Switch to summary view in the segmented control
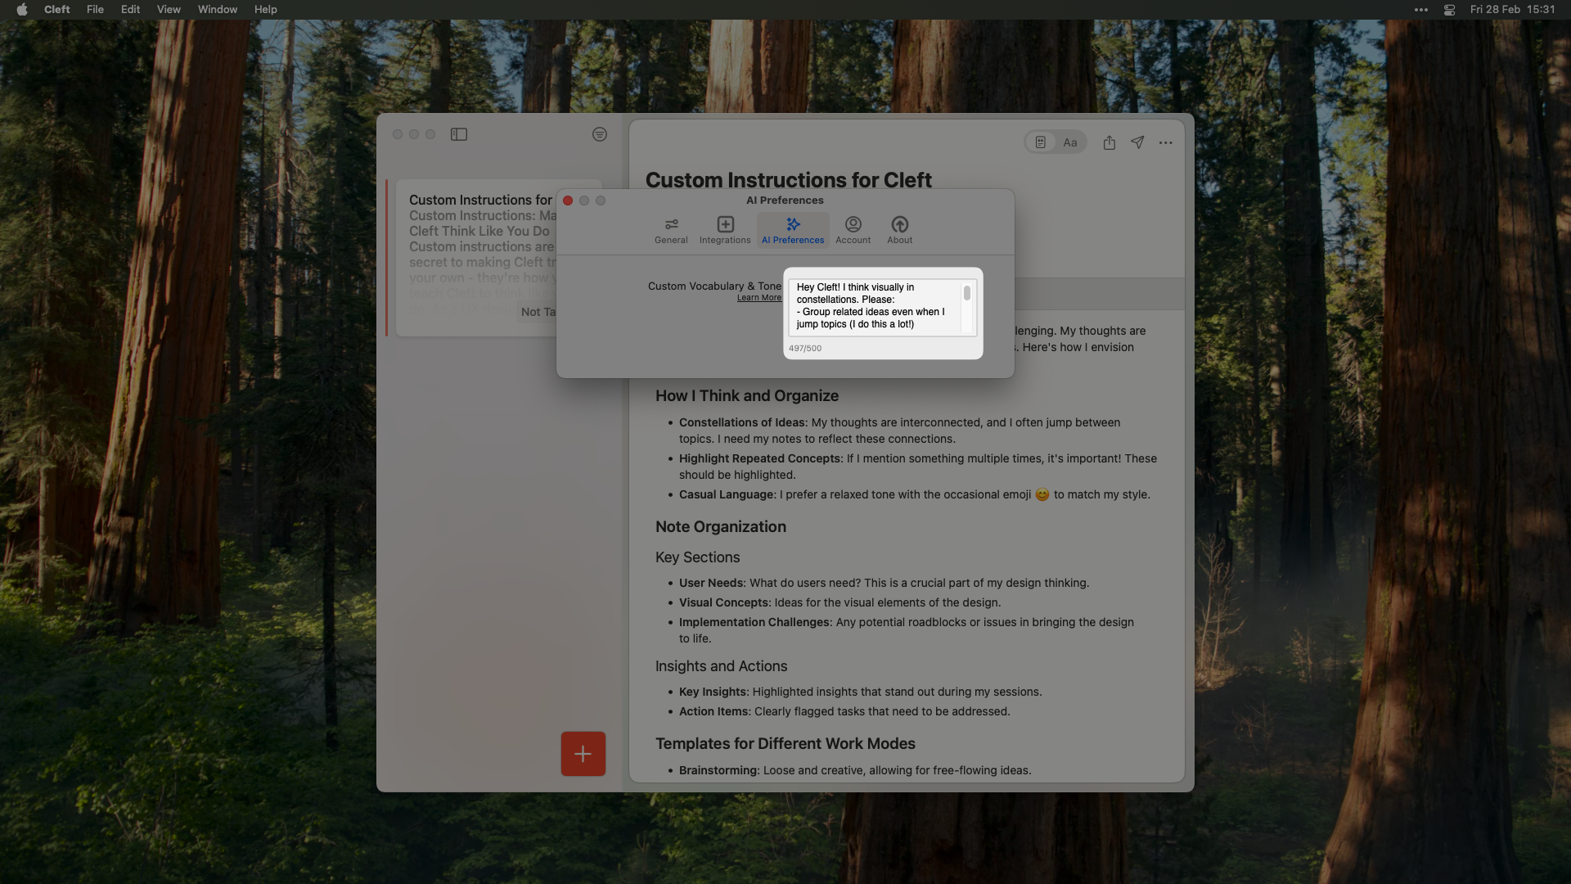1571x884 pixels. (1040, 142)
